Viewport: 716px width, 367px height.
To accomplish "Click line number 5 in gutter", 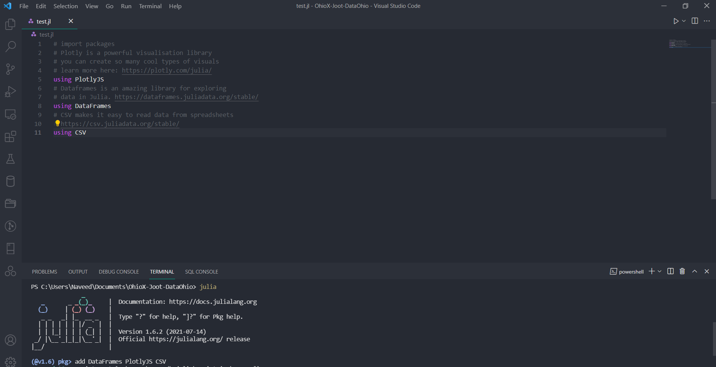I will (39, 79).
